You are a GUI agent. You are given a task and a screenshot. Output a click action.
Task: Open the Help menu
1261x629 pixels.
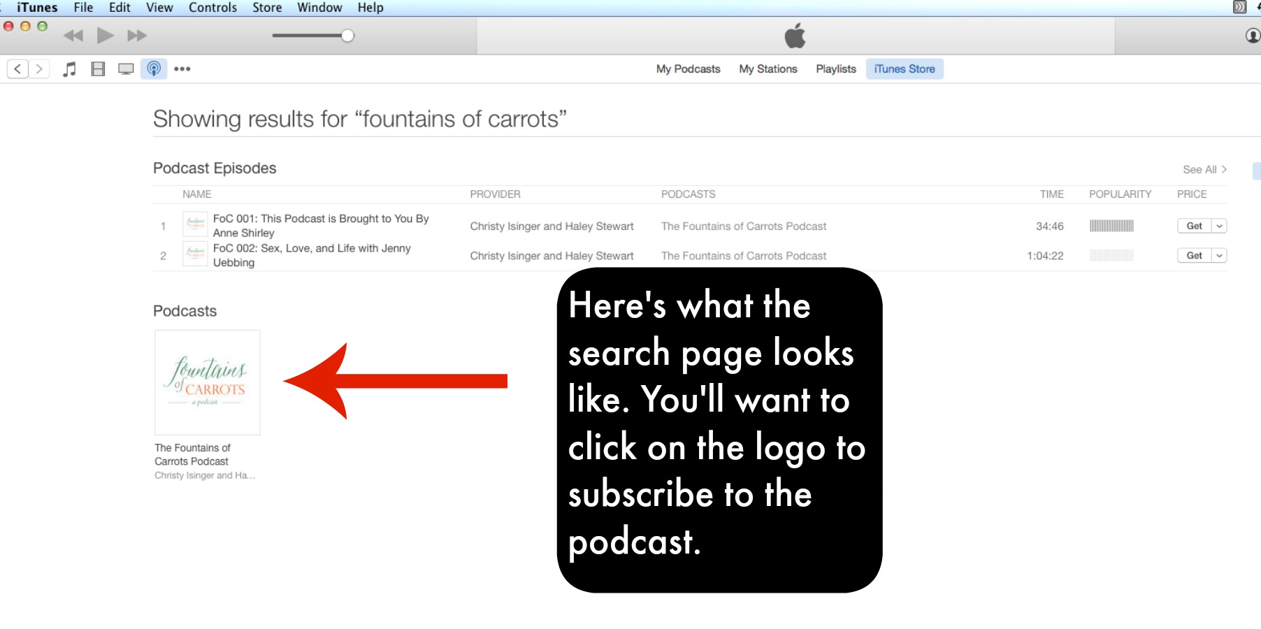[370, 8]
